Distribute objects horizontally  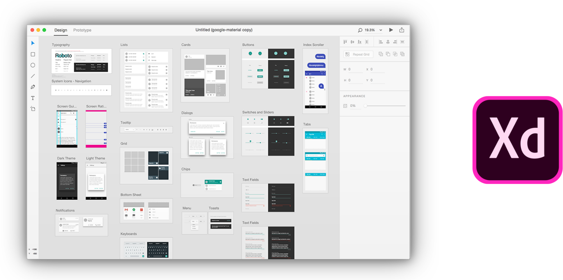click(x=367, y=42)
